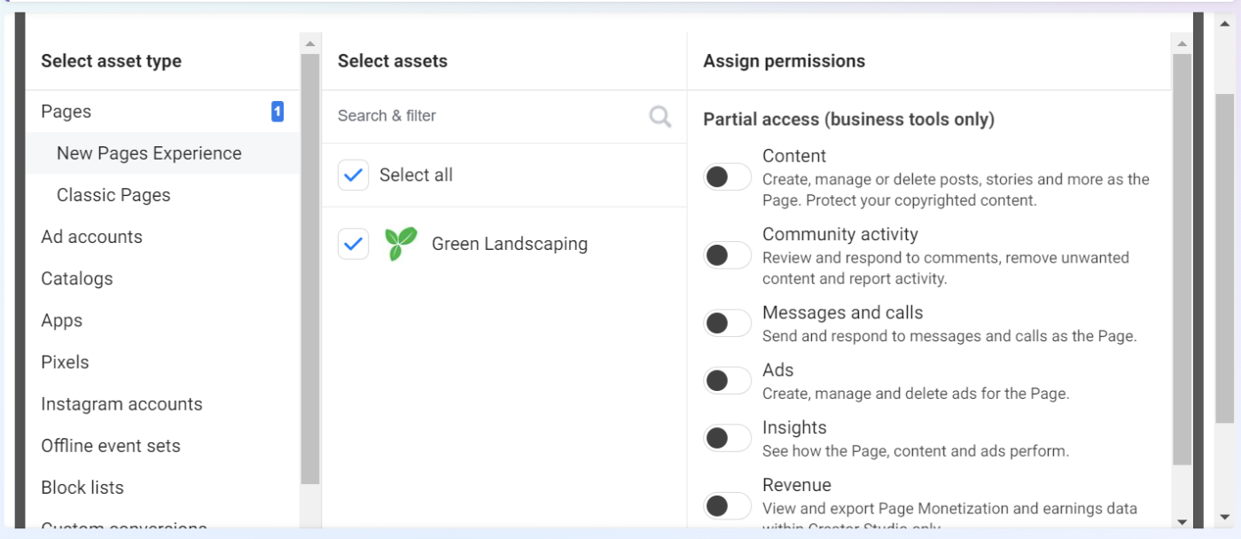Turn on the Revenue toggle
Viewport: 1241px width, 539px height.
click(727, 506)
